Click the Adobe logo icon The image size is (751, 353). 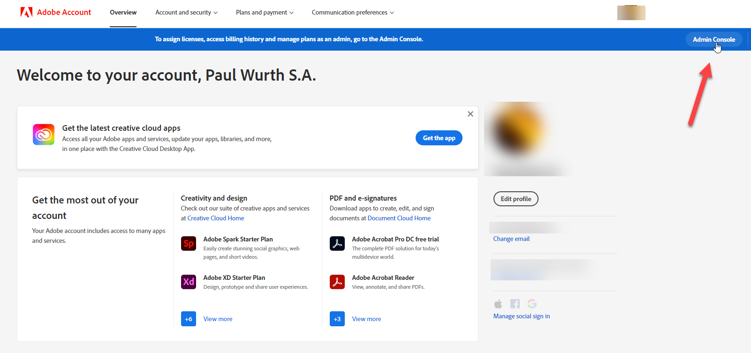pos(26,12)
